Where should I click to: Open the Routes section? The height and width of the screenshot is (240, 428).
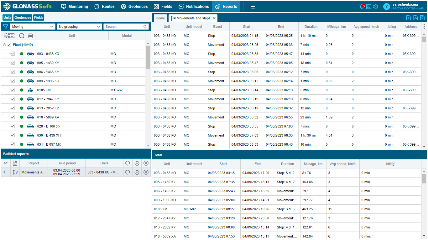(104, 7)
